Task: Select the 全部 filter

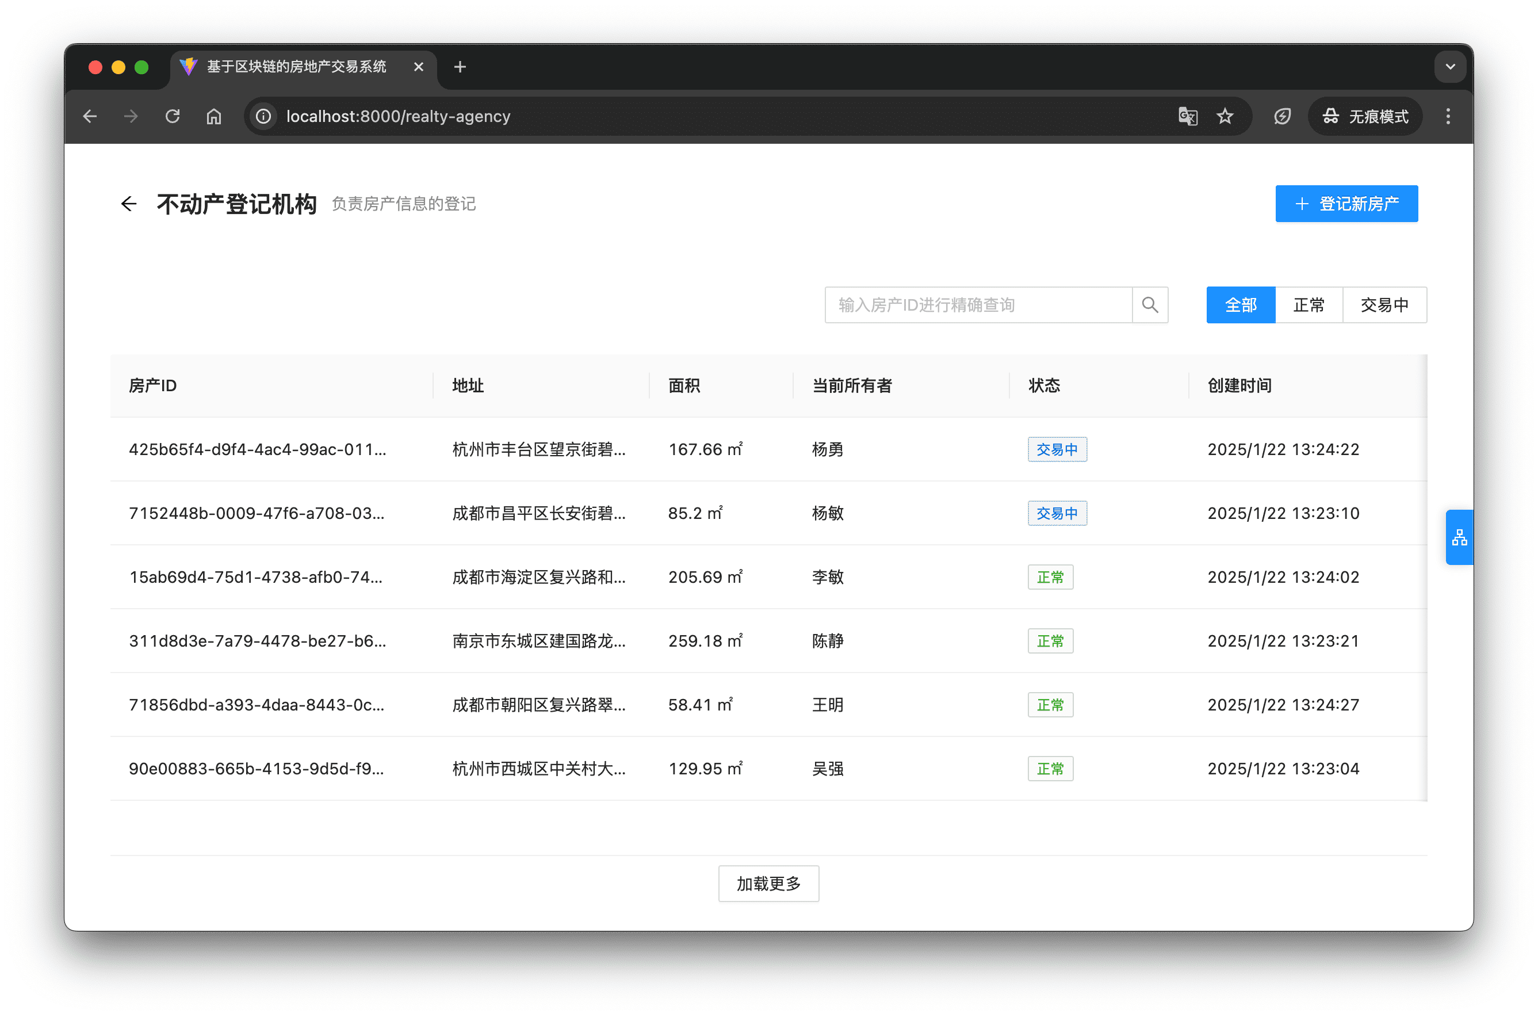Action: pyautogui.click(x=1241, y=305)
